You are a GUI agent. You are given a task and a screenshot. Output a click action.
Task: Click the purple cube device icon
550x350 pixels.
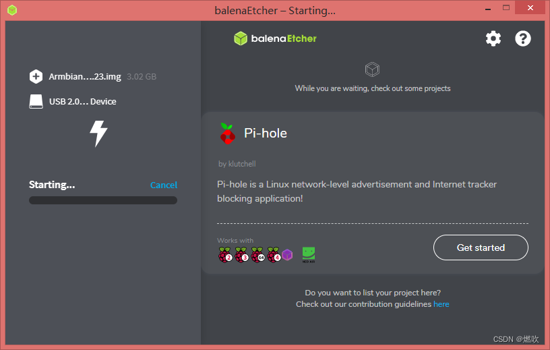287,255
